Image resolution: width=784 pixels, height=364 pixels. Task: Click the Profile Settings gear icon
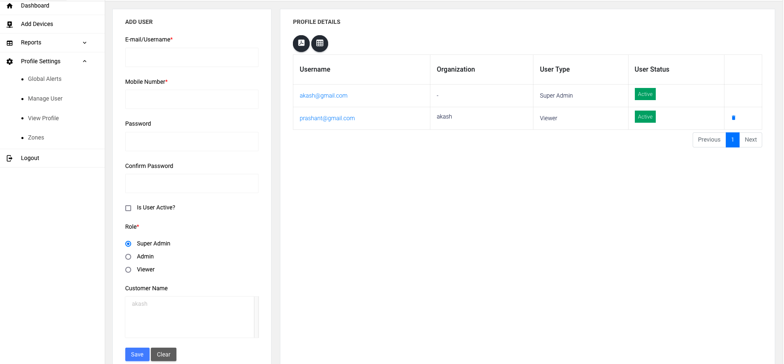click(10, 62)
